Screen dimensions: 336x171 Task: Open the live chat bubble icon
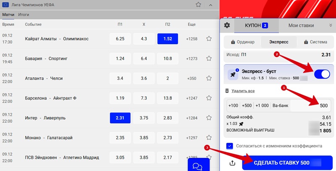point(197,165)
